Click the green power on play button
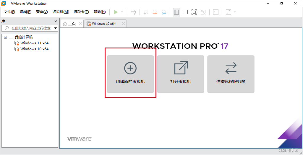This screenshot has width=303, height=155. point(116,12)
